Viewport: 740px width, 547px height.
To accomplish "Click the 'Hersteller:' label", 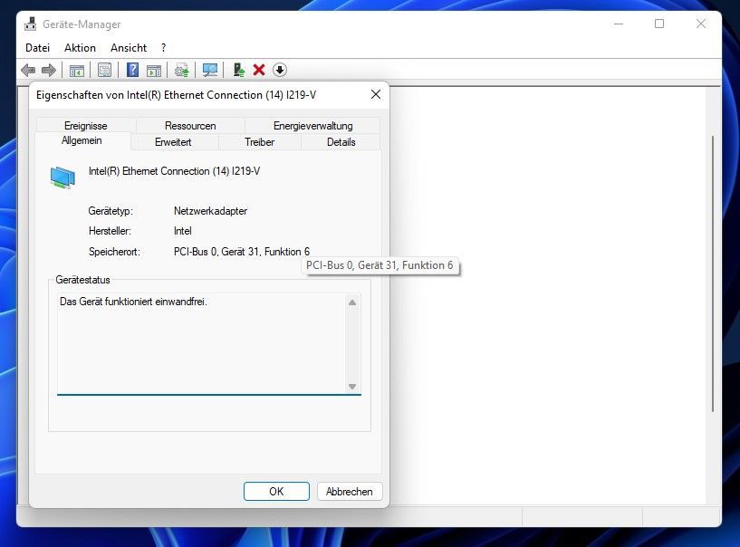I will coord(110,231).
